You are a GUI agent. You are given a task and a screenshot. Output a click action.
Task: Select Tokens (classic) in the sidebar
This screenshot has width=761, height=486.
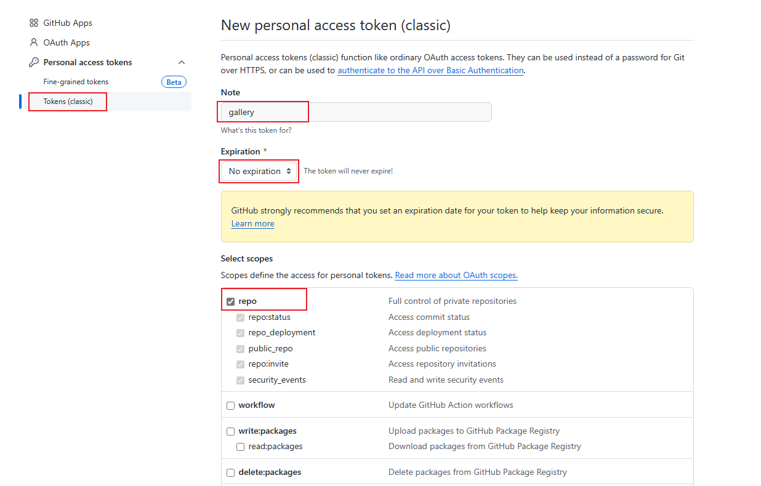click(68, 102)
